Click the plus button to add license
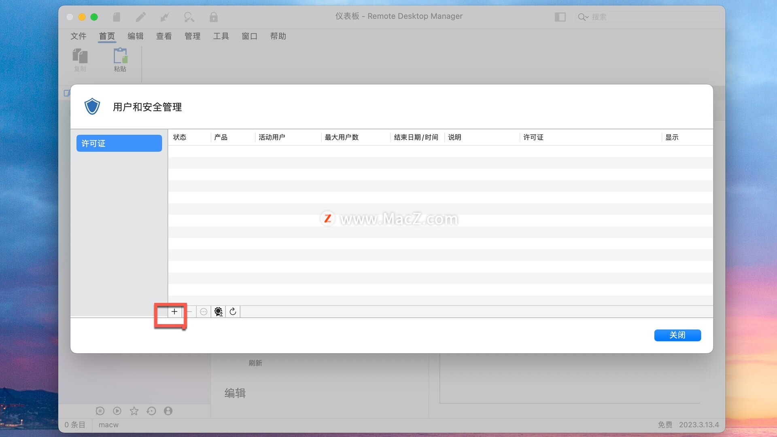The height and width of the screenshot is (437, 777). tap(174, 312)
